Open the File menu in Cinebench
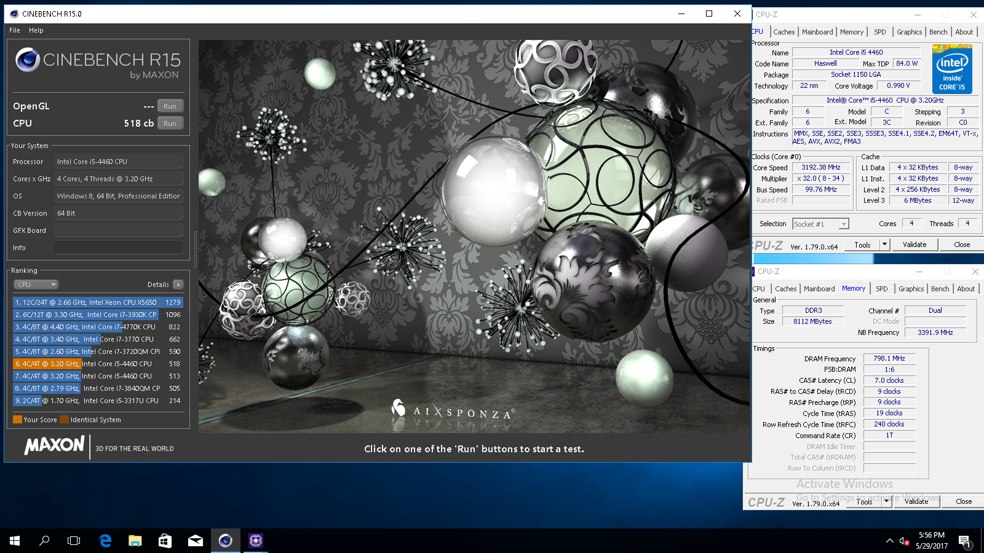This screenshot has height=553, width=984. click(15, 30)
